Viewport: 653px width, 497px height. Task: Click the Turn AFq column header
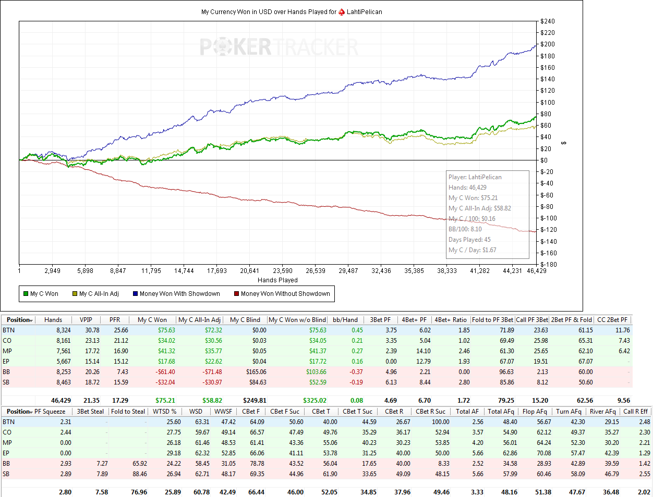pyautogui.click(x=569, y=412)
